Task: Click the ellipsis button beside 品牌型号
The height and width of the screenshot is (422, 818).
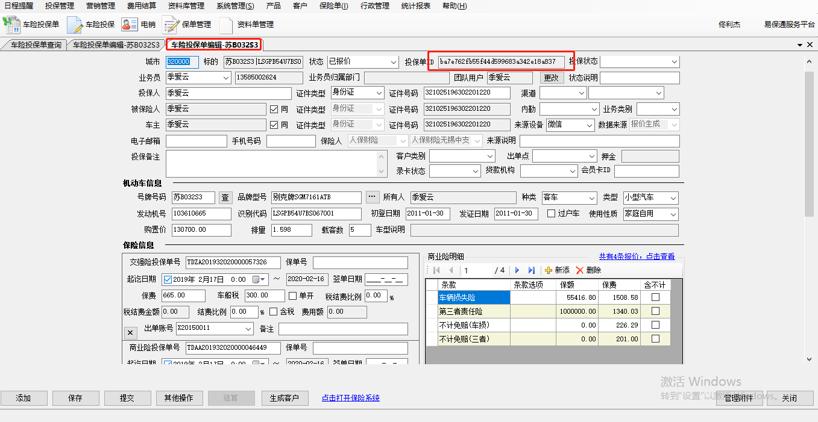Action: point(372,197)
